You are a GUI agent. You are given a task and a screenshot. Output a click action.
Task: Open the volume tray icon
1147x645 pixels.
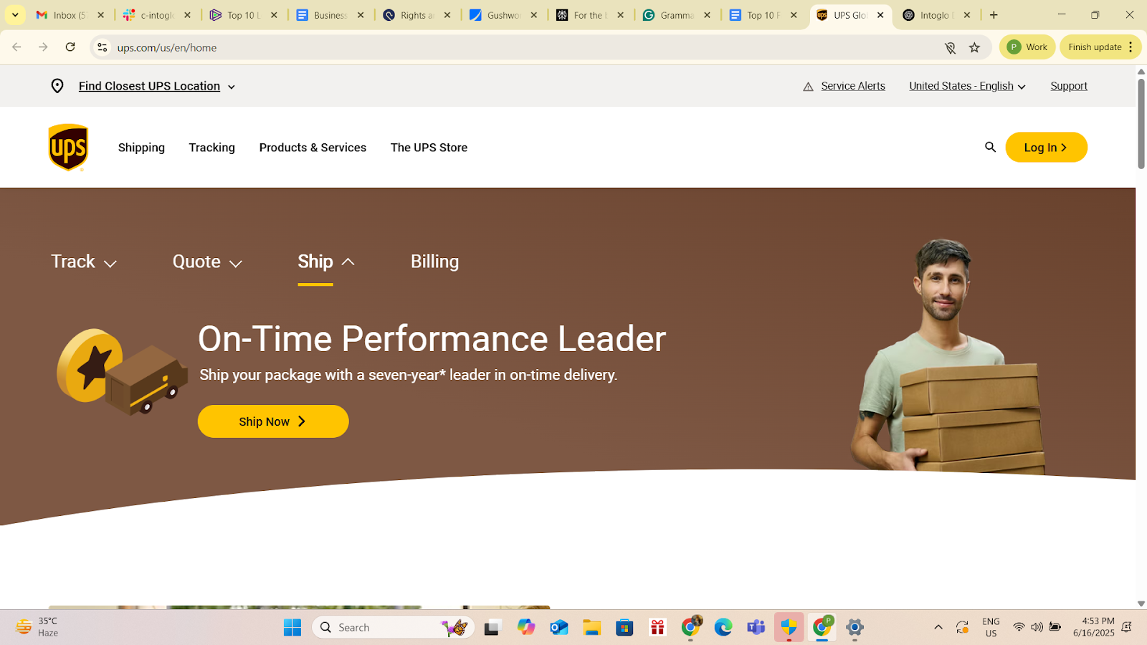1037,628
